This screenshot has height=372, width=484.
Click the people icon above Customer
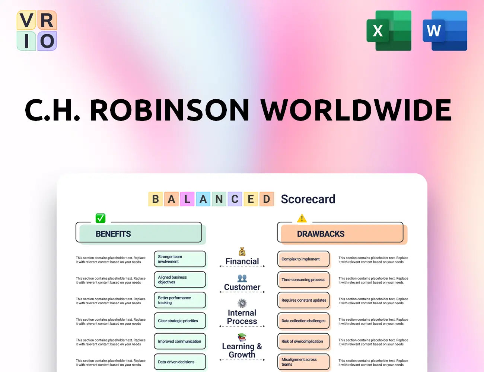[x=242, y=278]
